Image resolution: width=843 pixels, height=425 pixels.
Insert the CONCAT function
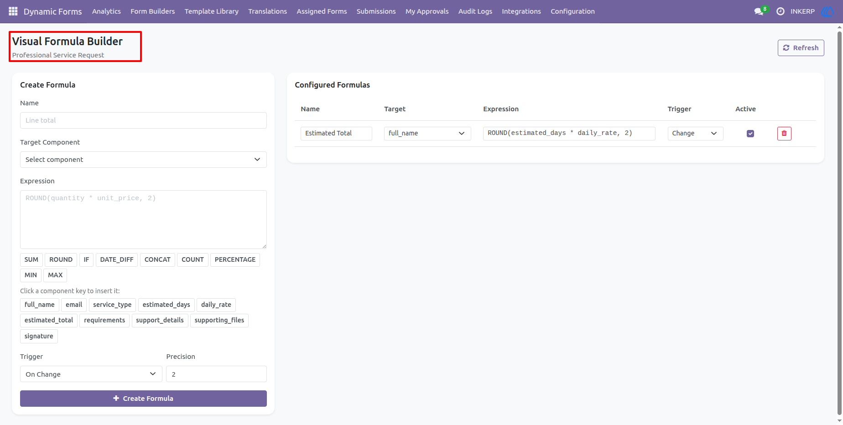(x=157, y=260)
